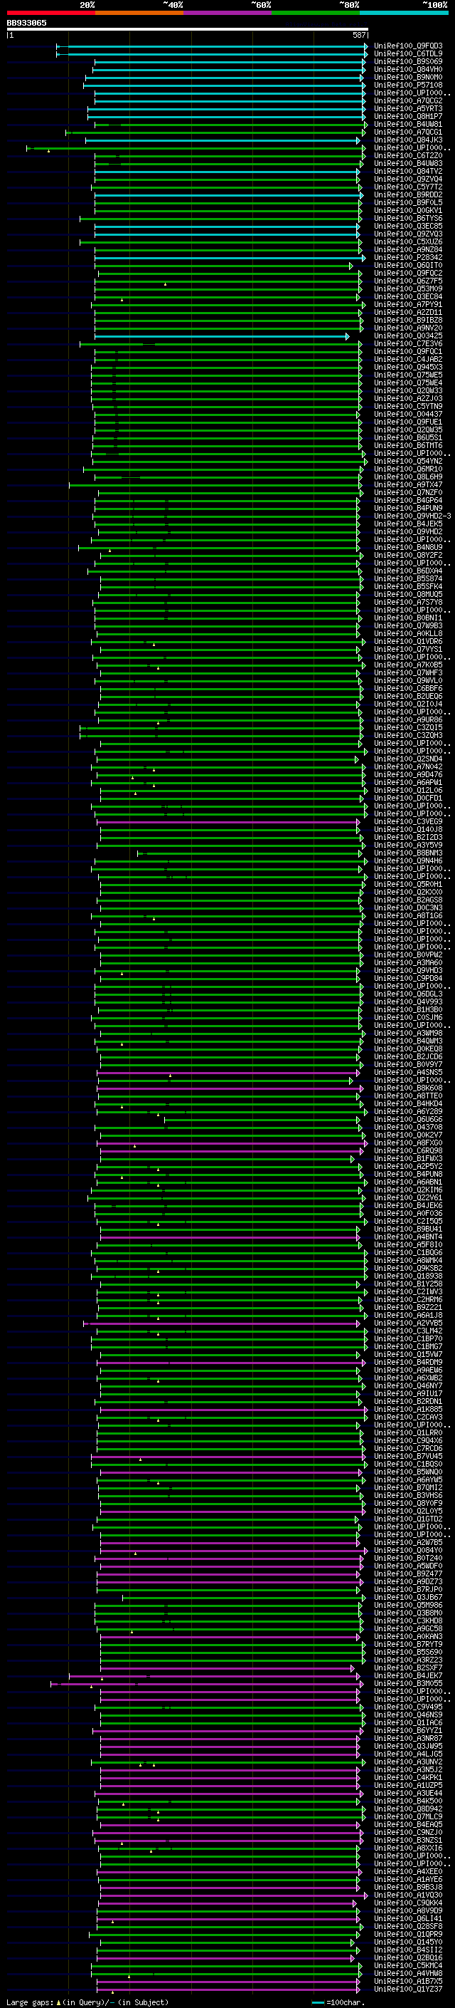Select the UniRef100_A2ZD11 label
Viewport: 455px width, 2008px height.
(x=408, y=313)
